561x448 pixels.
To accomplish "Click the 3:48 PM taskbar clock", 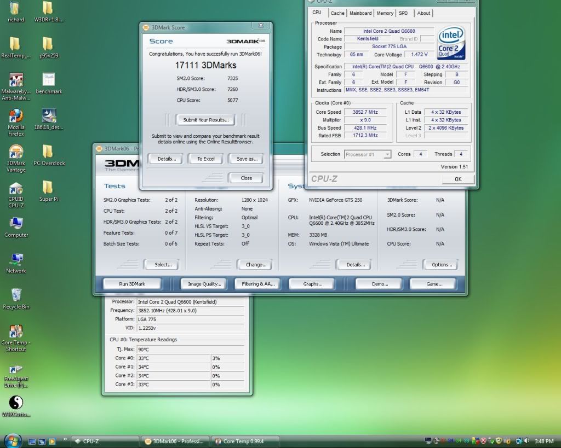I will (544, 441).
